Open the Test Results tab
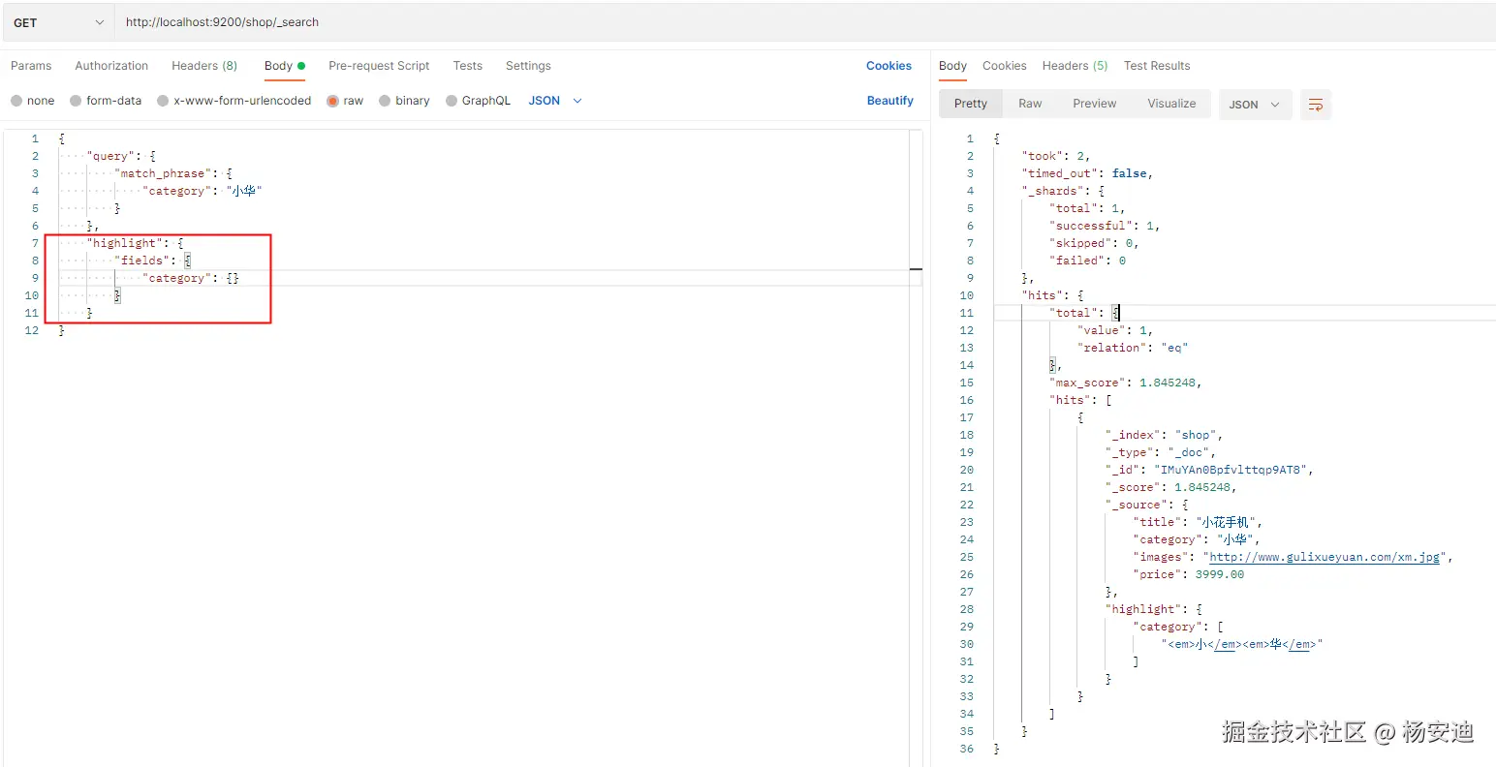1496x767 pixels. (1157, 66)
